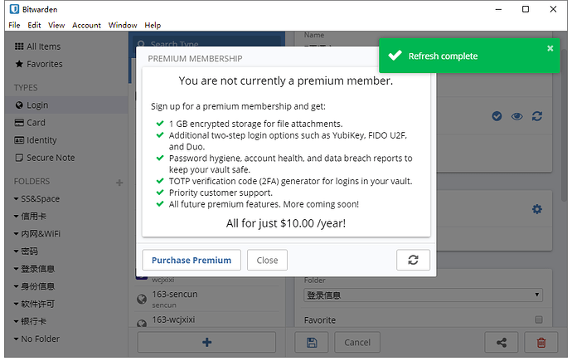Click the Cancel button
The height and width of the screenshot is (361, 572).
357,342
